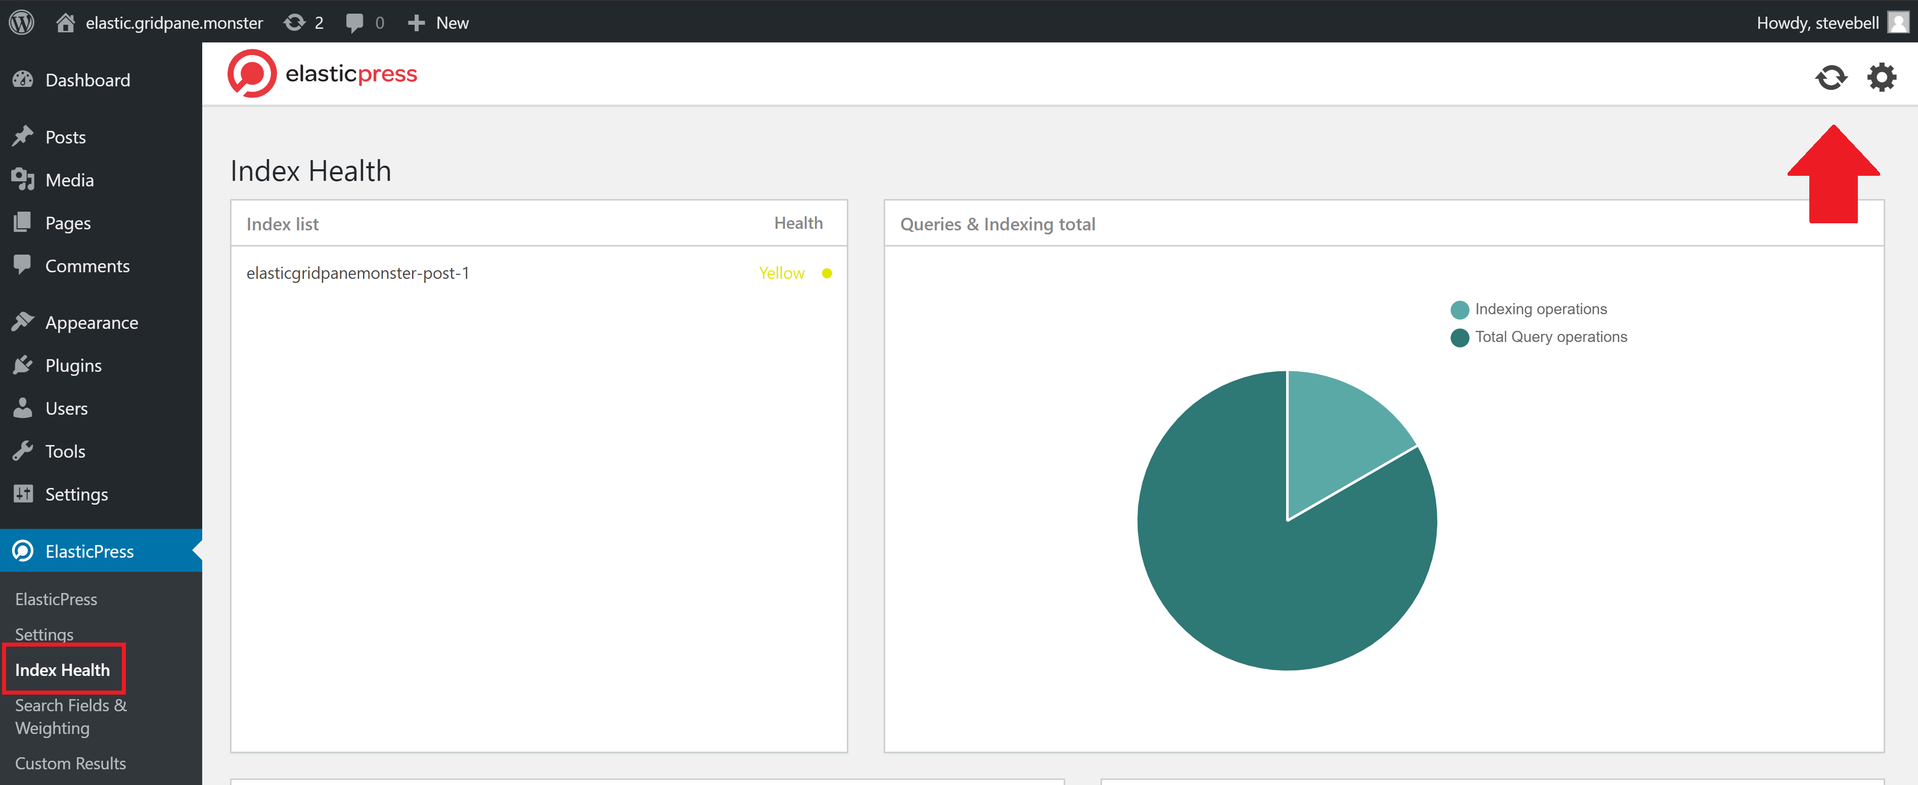The height and width of the screenshot is (785, 1918).
Task: Click the Users person icon
Action: click(x=23, y=407)
